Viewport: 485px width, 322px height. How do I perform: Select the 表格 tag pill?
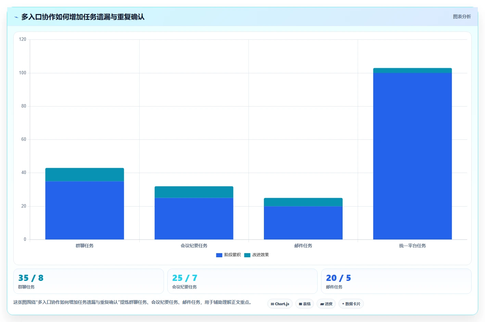click(x=305, y=304)
